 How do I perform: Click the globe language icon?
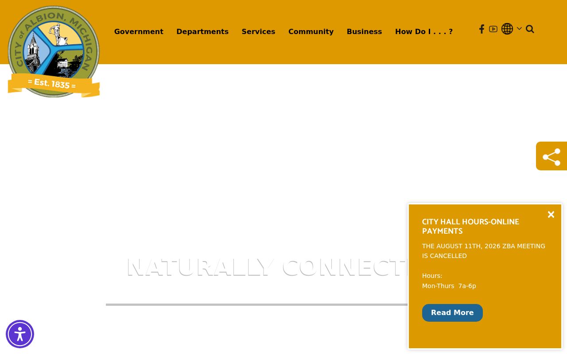click(507, 29)
